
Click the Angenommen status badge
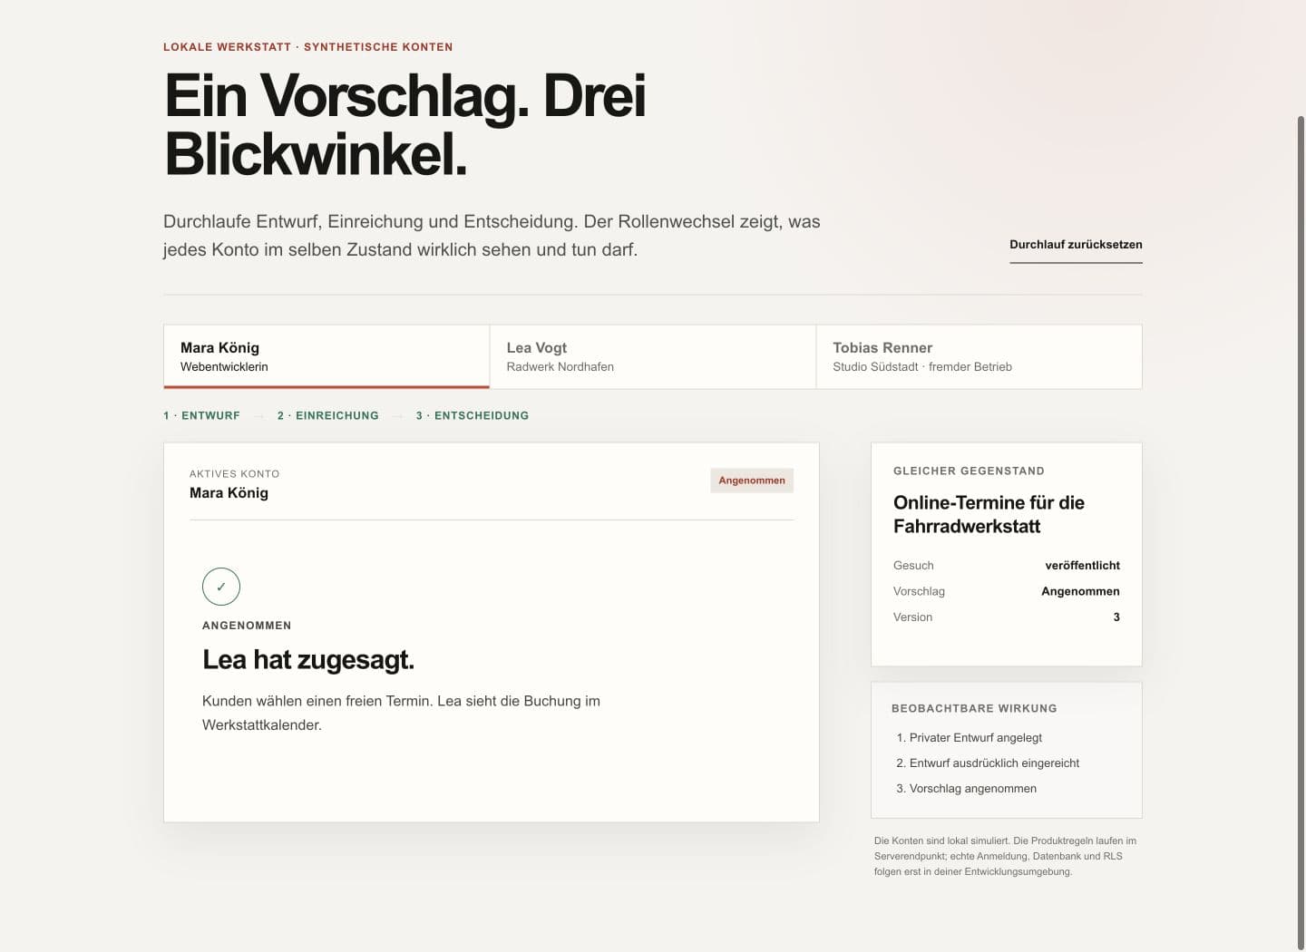click(752, 481)
